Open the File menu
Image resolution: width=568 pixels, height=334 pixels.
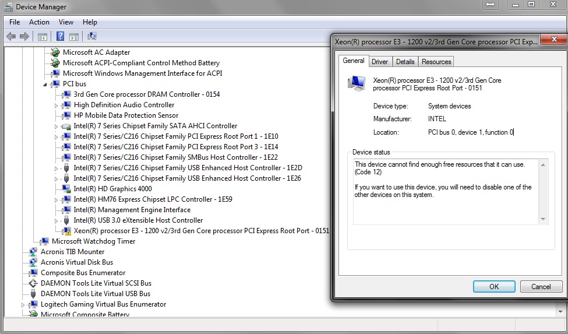[x=15, y=22]
